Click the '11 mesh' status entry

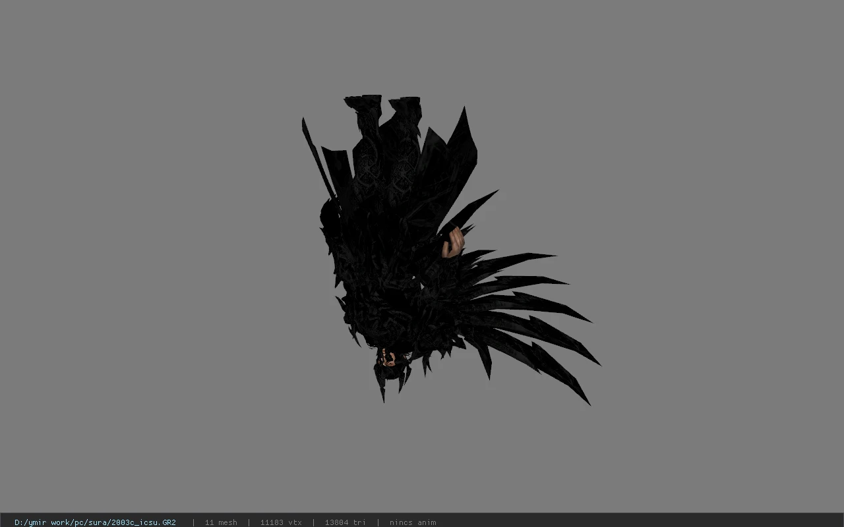tap(221, 522)
